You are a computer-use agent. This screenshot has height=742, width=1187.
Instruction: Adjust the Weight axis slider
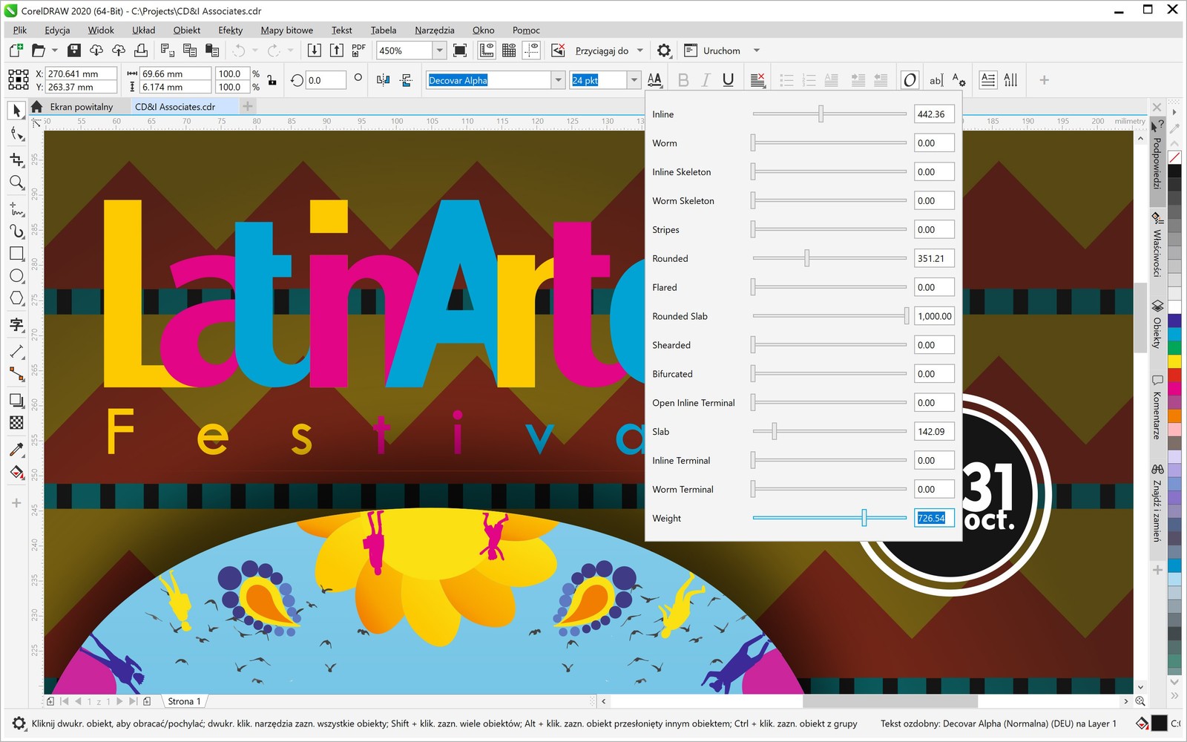coord(864,518)
